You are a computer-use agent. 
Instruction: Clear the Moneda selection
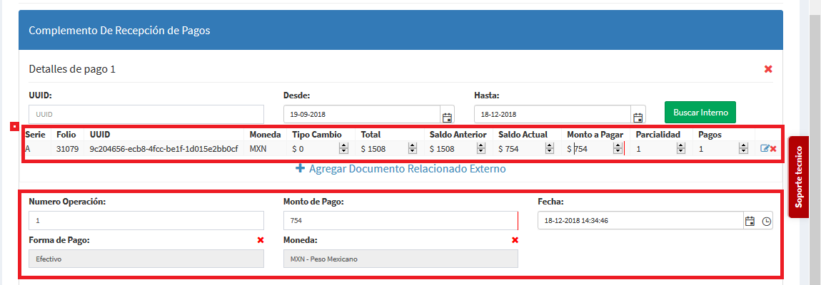pyautogui.click(x=515, y=240)
